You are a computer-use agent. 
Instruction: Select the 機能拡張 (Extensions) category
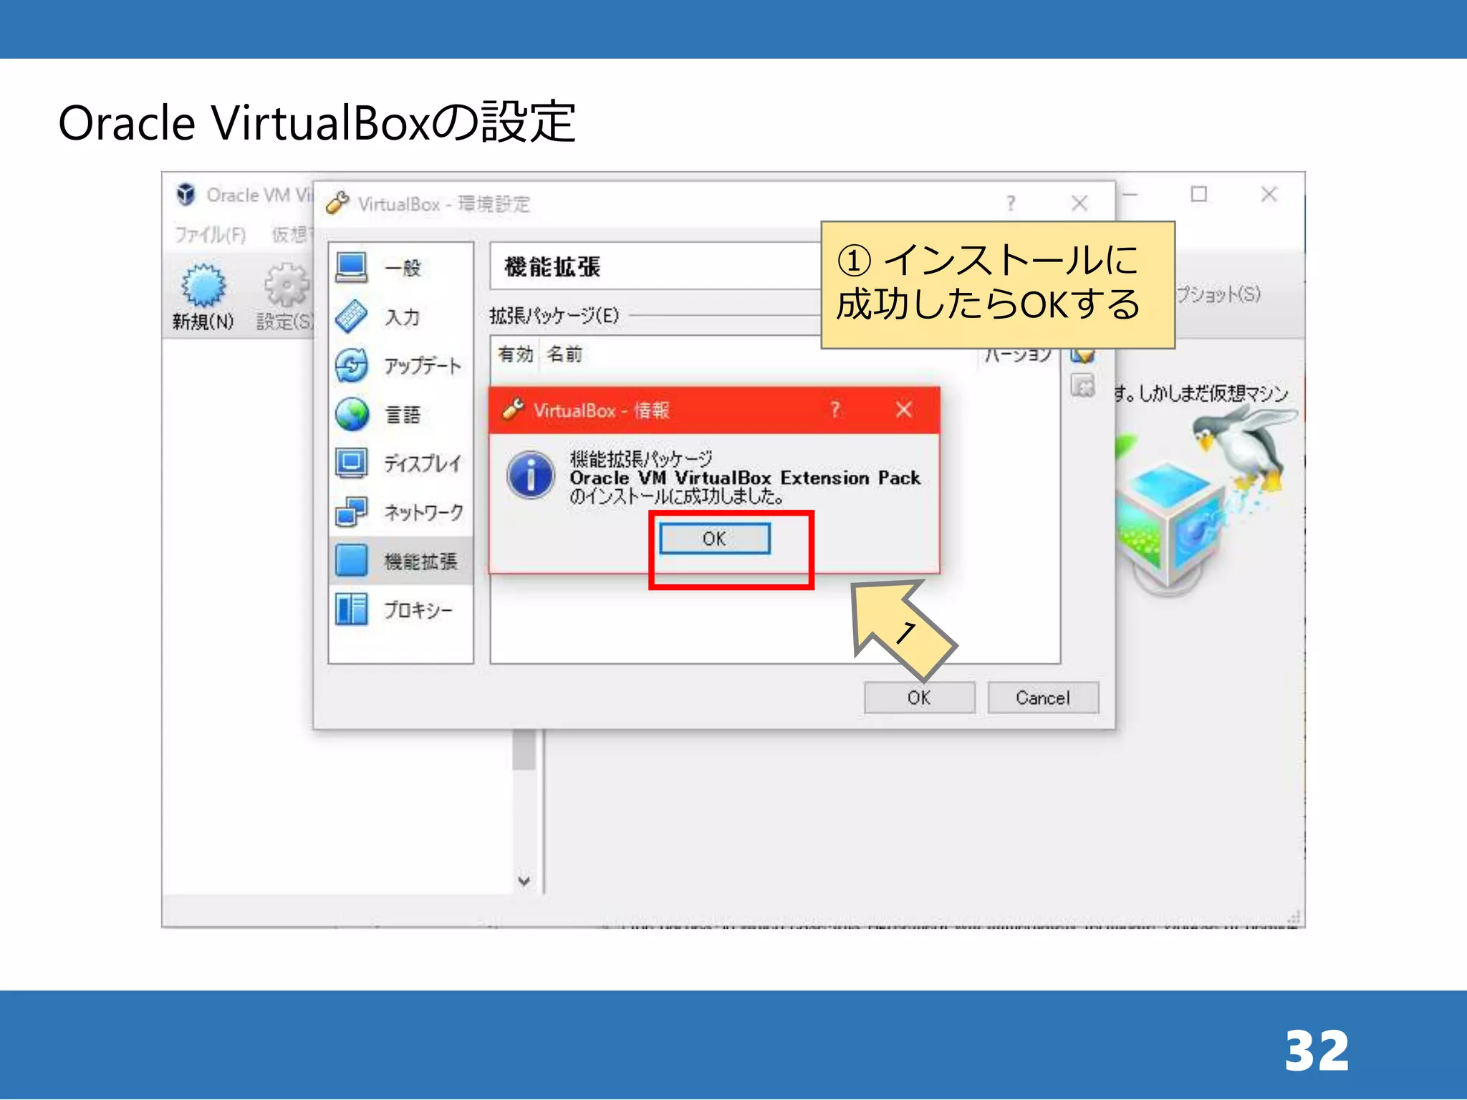401,561
